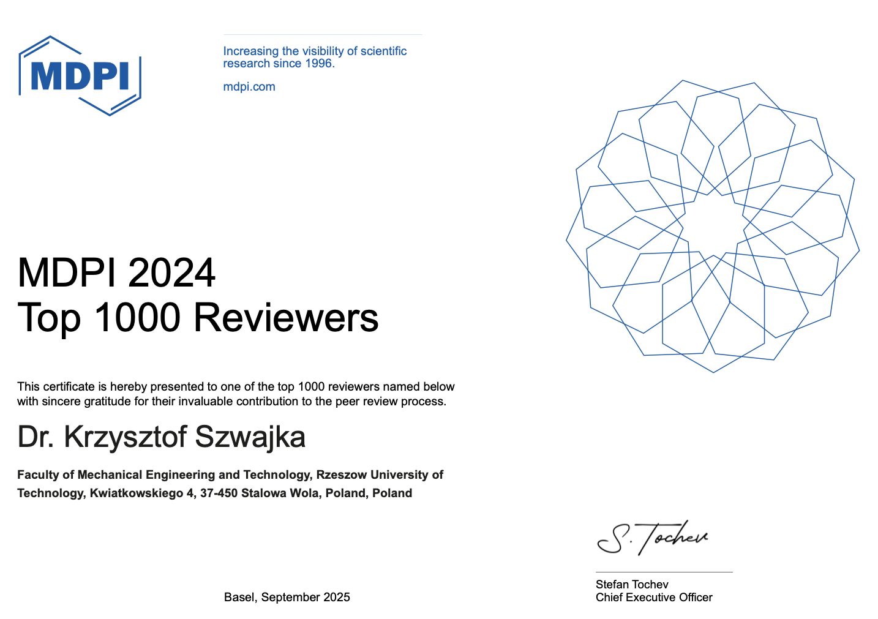Screen dimensions: 878x619
Task: Select the "MDPI 2024" heading line
Action: tap(116, 272)
